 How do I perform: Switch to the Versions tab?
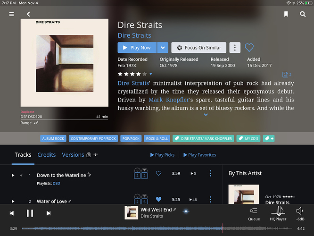tap(73, 155)
